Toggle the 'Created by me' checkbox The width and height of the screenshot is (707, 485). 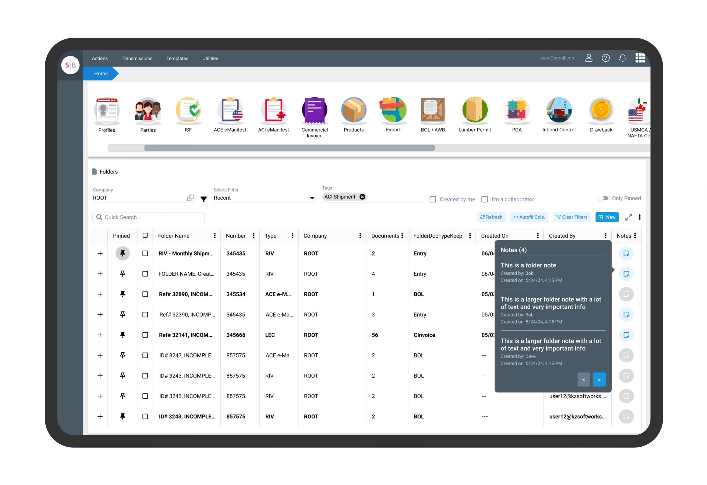click(433, 199)
